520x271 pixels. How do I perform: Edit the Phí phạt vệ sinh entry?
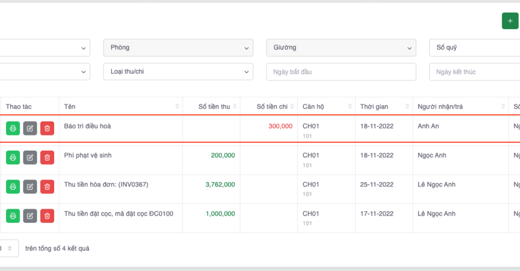coord(30,157)
